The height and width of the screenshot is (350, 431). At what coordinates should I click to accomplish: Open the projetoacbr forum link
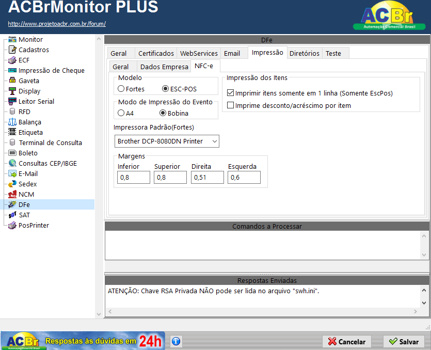57,24
